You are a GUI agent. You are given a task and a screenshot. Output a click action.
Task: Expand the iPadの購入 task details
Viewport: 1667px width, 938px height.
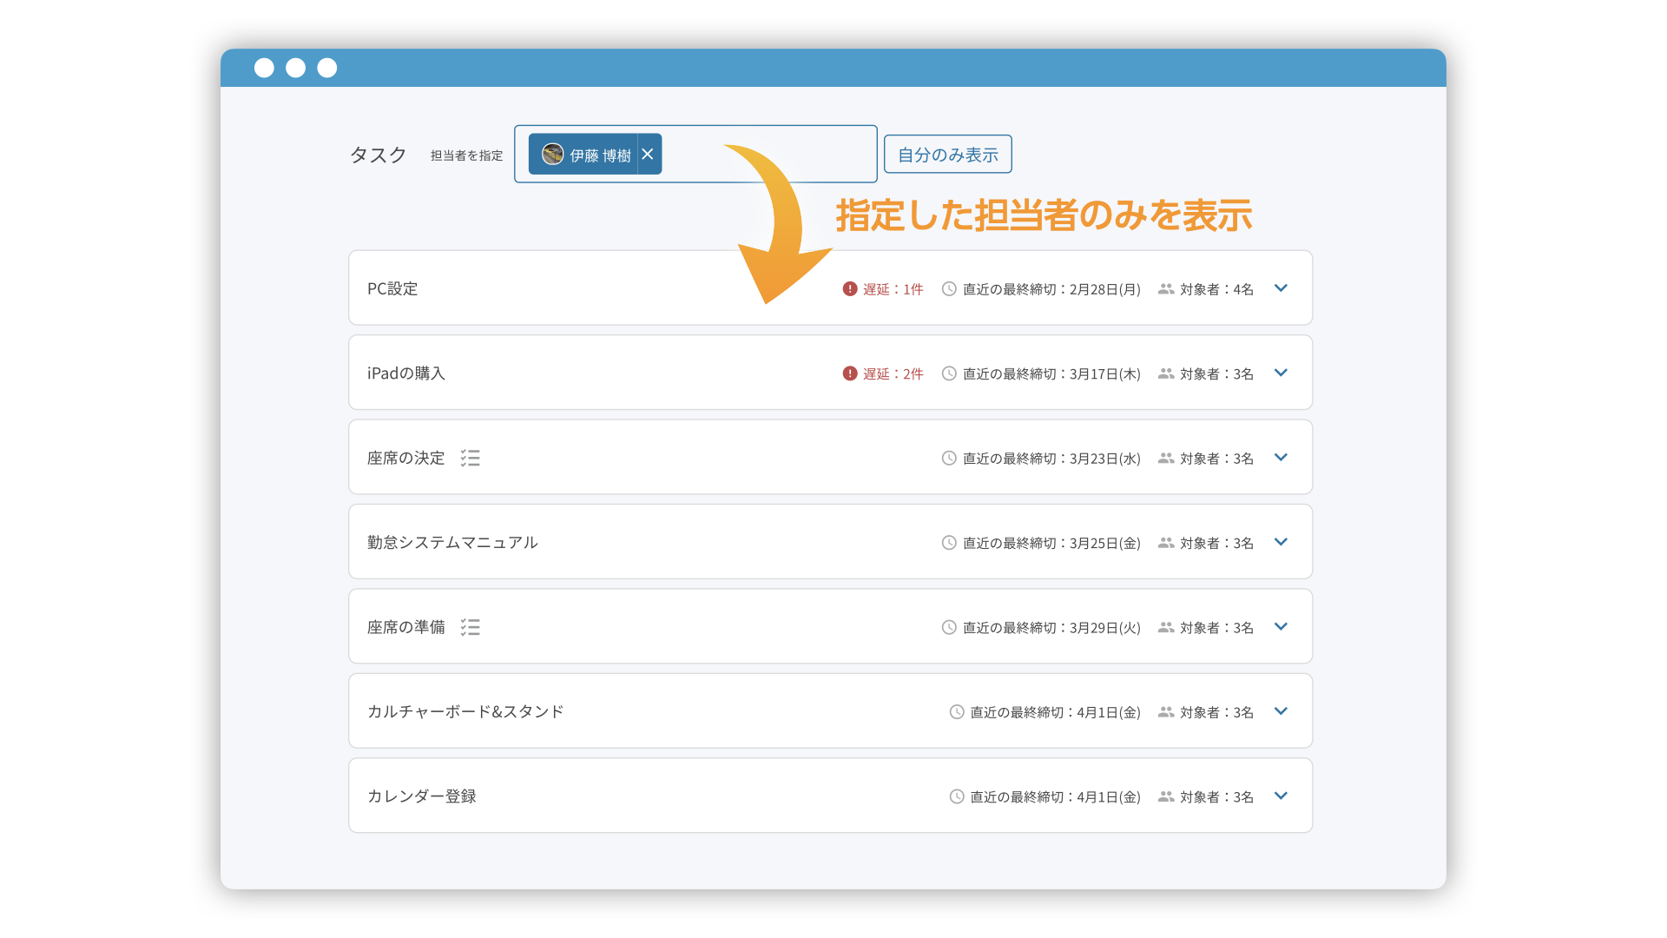click(x=1282, y=373)
